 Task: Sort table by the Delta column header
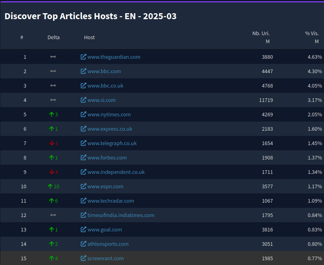coord(54,38)
